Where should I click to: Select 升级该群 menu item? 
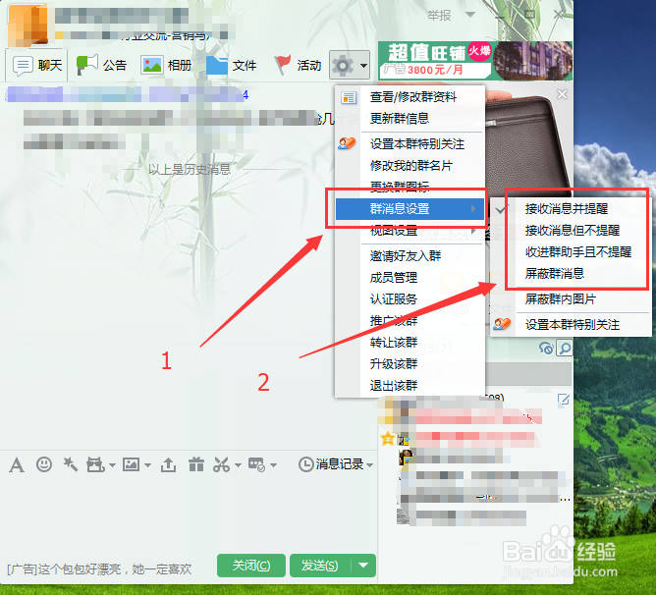[410, 363]
